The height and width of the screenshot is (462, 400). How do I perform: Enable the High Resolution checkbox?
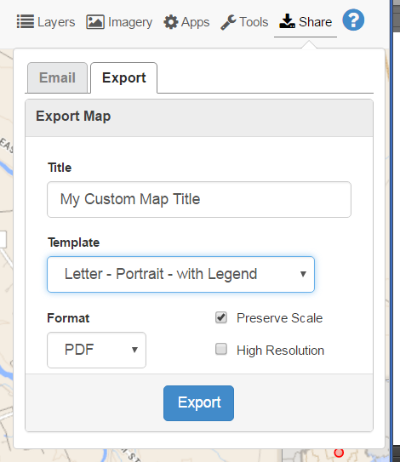[221, 349]
